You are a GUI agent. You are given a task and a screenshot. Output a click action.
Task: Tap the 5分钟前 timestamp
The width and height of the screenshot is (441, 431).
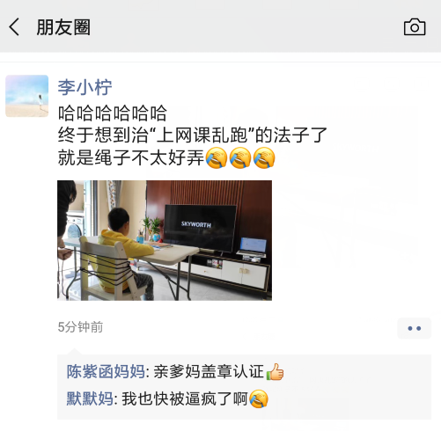point(80,327)
